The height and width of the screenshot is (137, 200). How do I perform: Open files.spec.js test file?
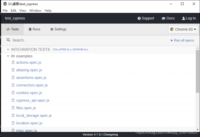[x=26, y=108]
